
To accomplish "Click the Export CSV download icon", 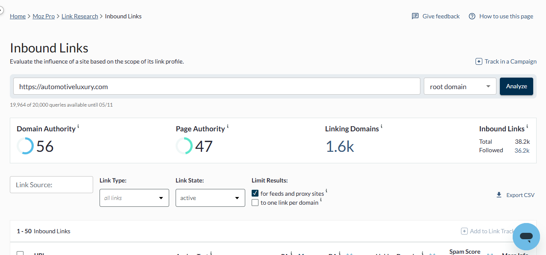I will click(499, 195).
